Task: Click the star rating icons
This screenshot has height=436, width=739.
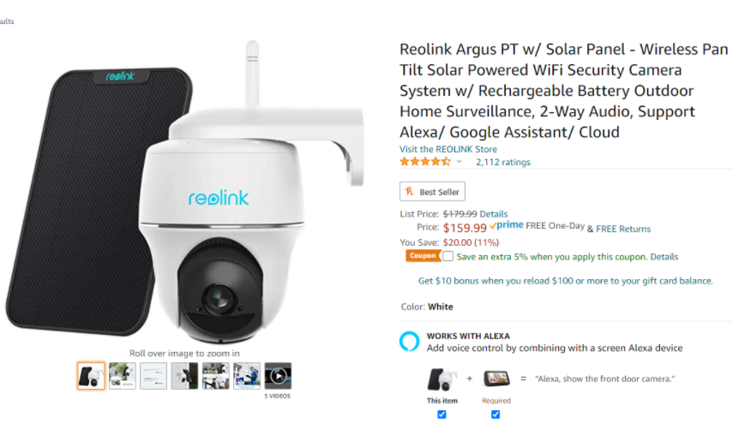Action: (x=425, y=162)
